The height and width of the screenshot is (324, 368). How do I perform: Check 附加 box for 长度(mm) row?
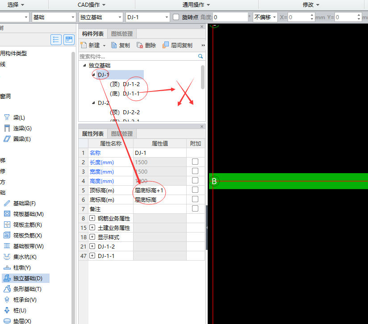195,162
